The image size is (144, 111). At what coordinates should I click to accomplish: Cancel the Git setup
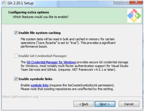[129, 104]
